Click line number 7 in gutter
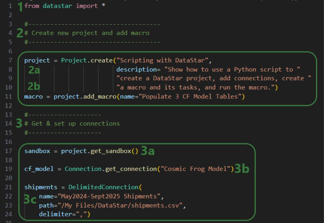Viewport: 324px width, 223px height. 10,60
